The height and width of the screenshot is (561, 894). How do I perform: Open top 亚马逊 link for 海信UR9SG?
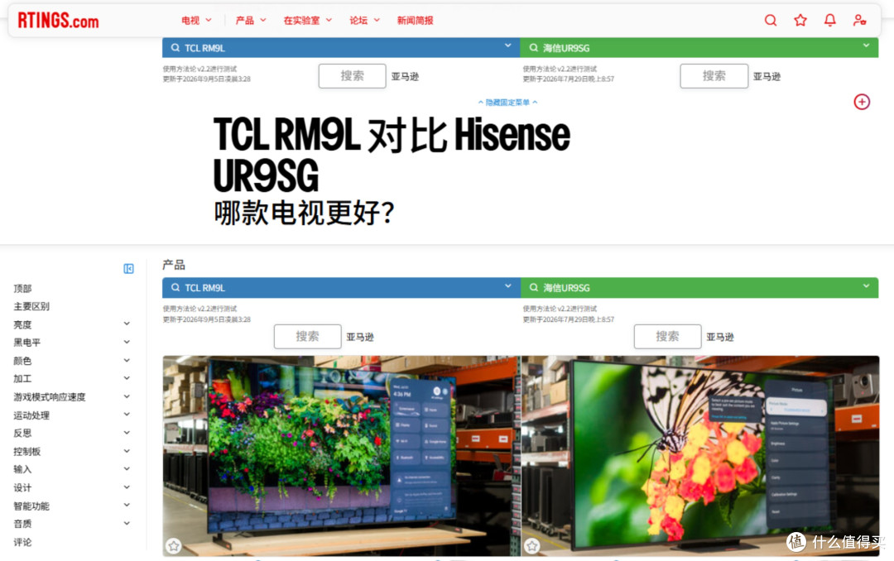pos(767,76)
